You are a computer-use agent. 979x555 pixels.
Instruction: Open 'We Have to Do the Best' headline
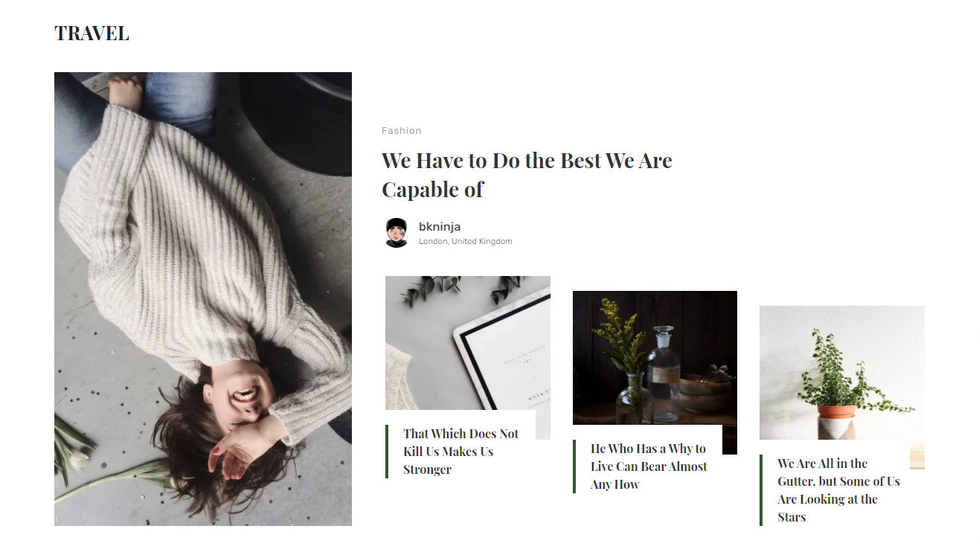pos(527,175)
